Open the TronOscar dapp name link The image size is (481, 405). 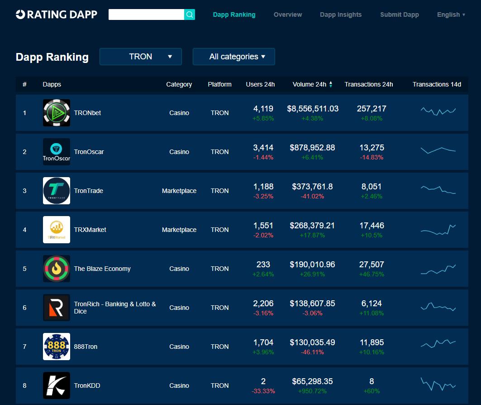click(x=89, y=152)
